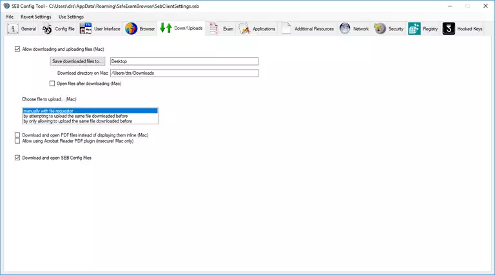
Task: Click the Hooked Keys hourglass icon
Action: [x=449, y=29]
